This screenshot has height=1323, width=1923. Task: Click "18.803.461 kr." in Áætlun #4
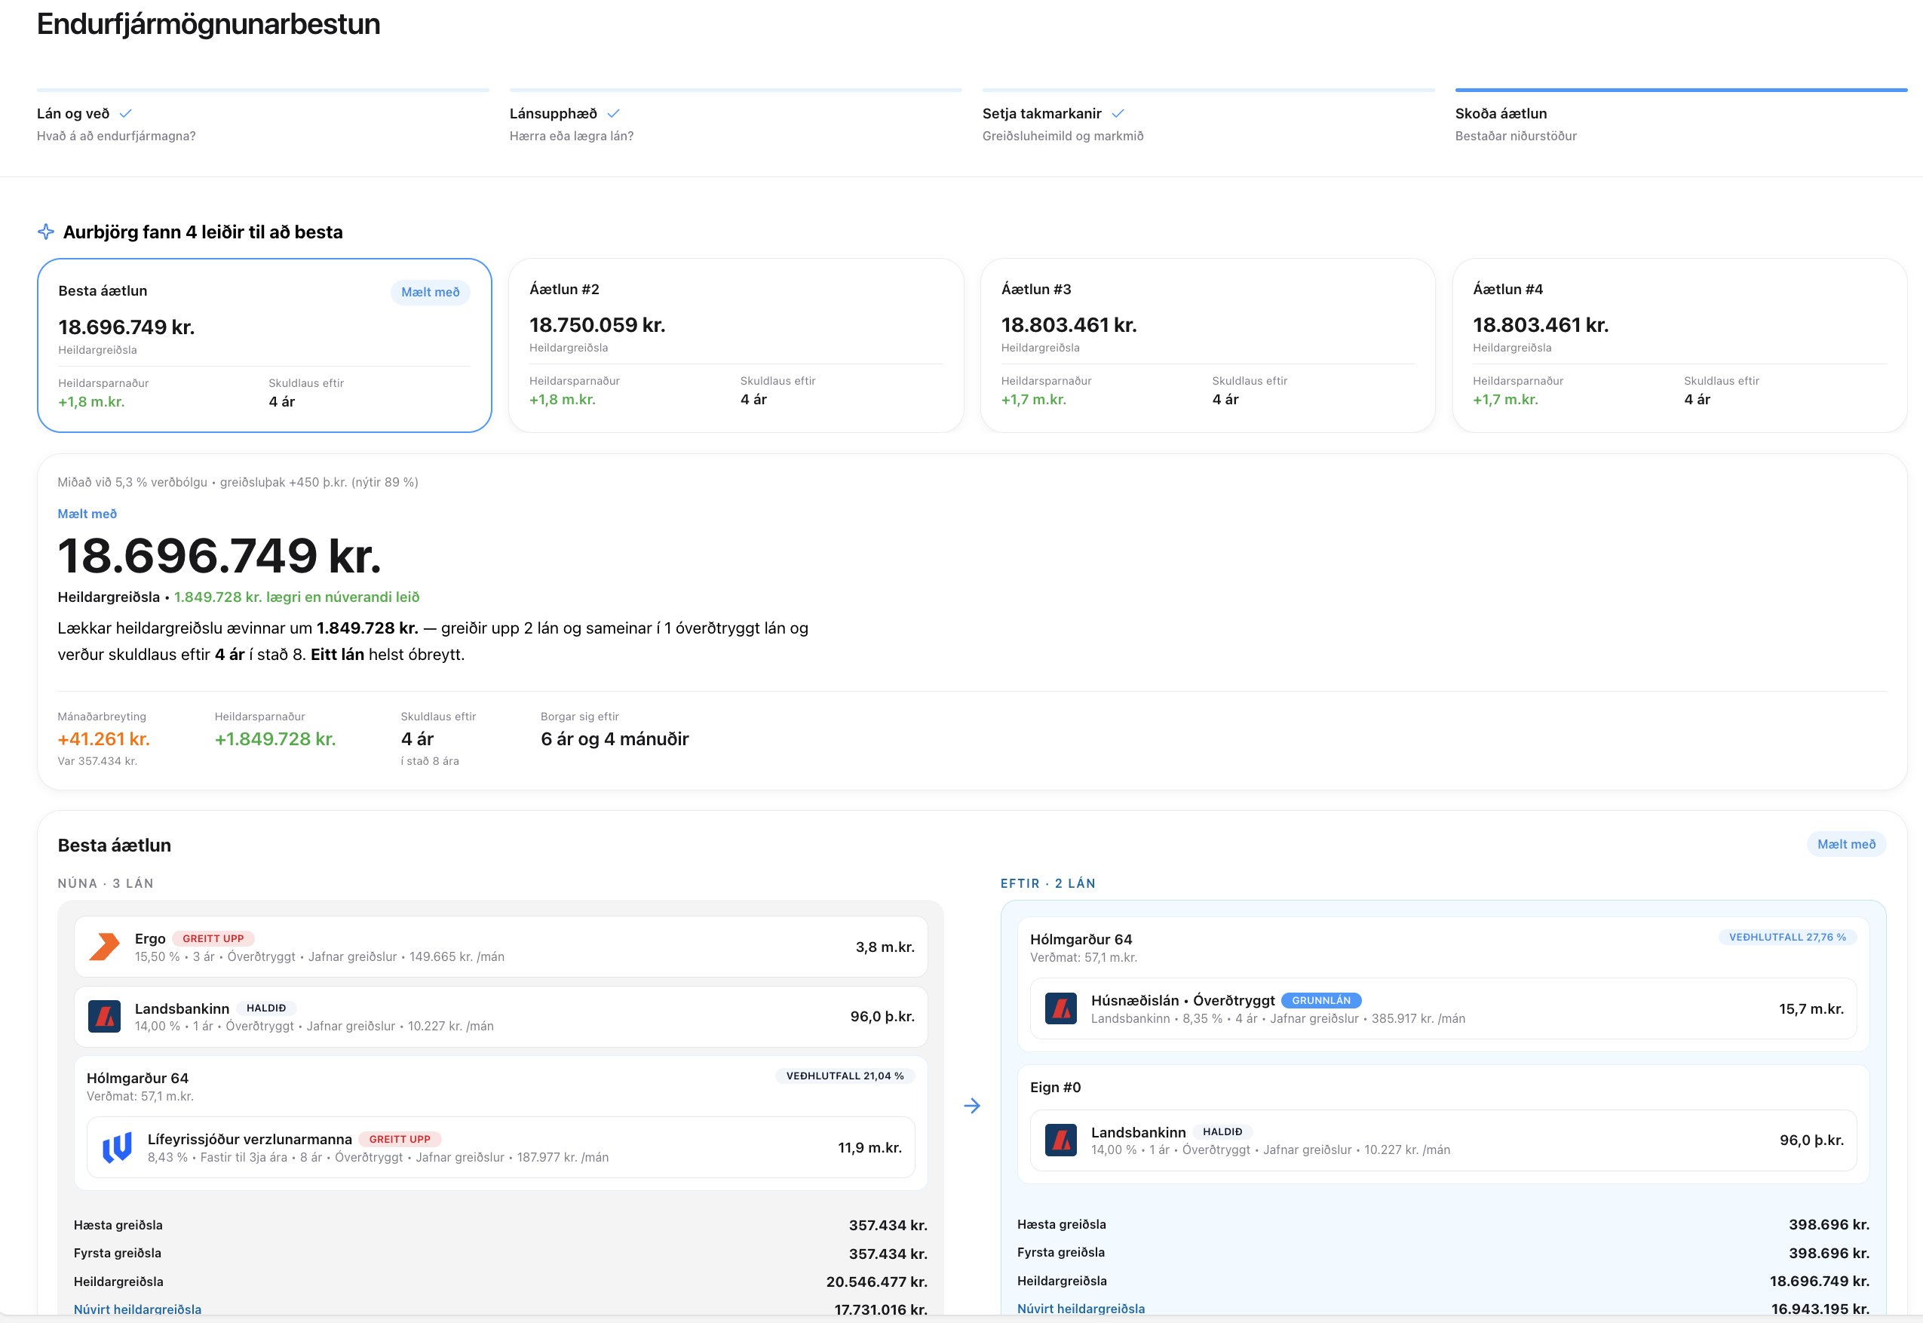coord(1541,325)
